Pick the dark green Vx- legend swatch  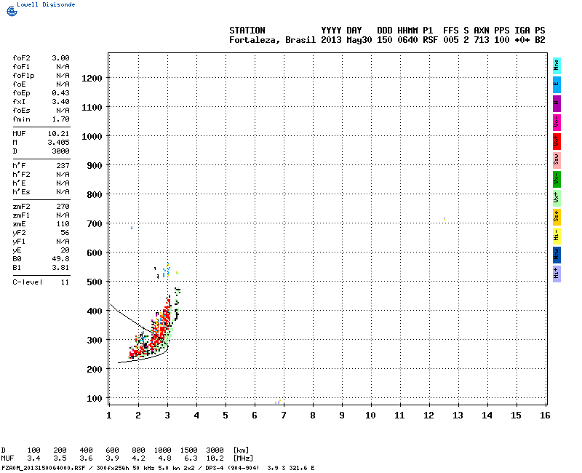pyautogui.click(x=557, y=179)
